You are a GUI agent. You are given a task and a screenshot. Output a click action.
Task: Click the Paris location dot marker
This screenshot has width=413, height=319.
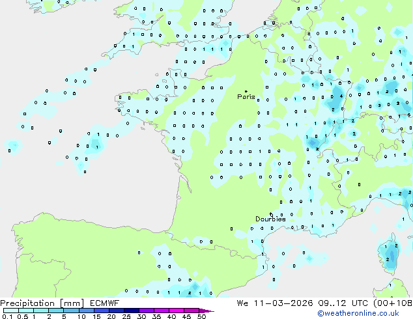[246, 91]
